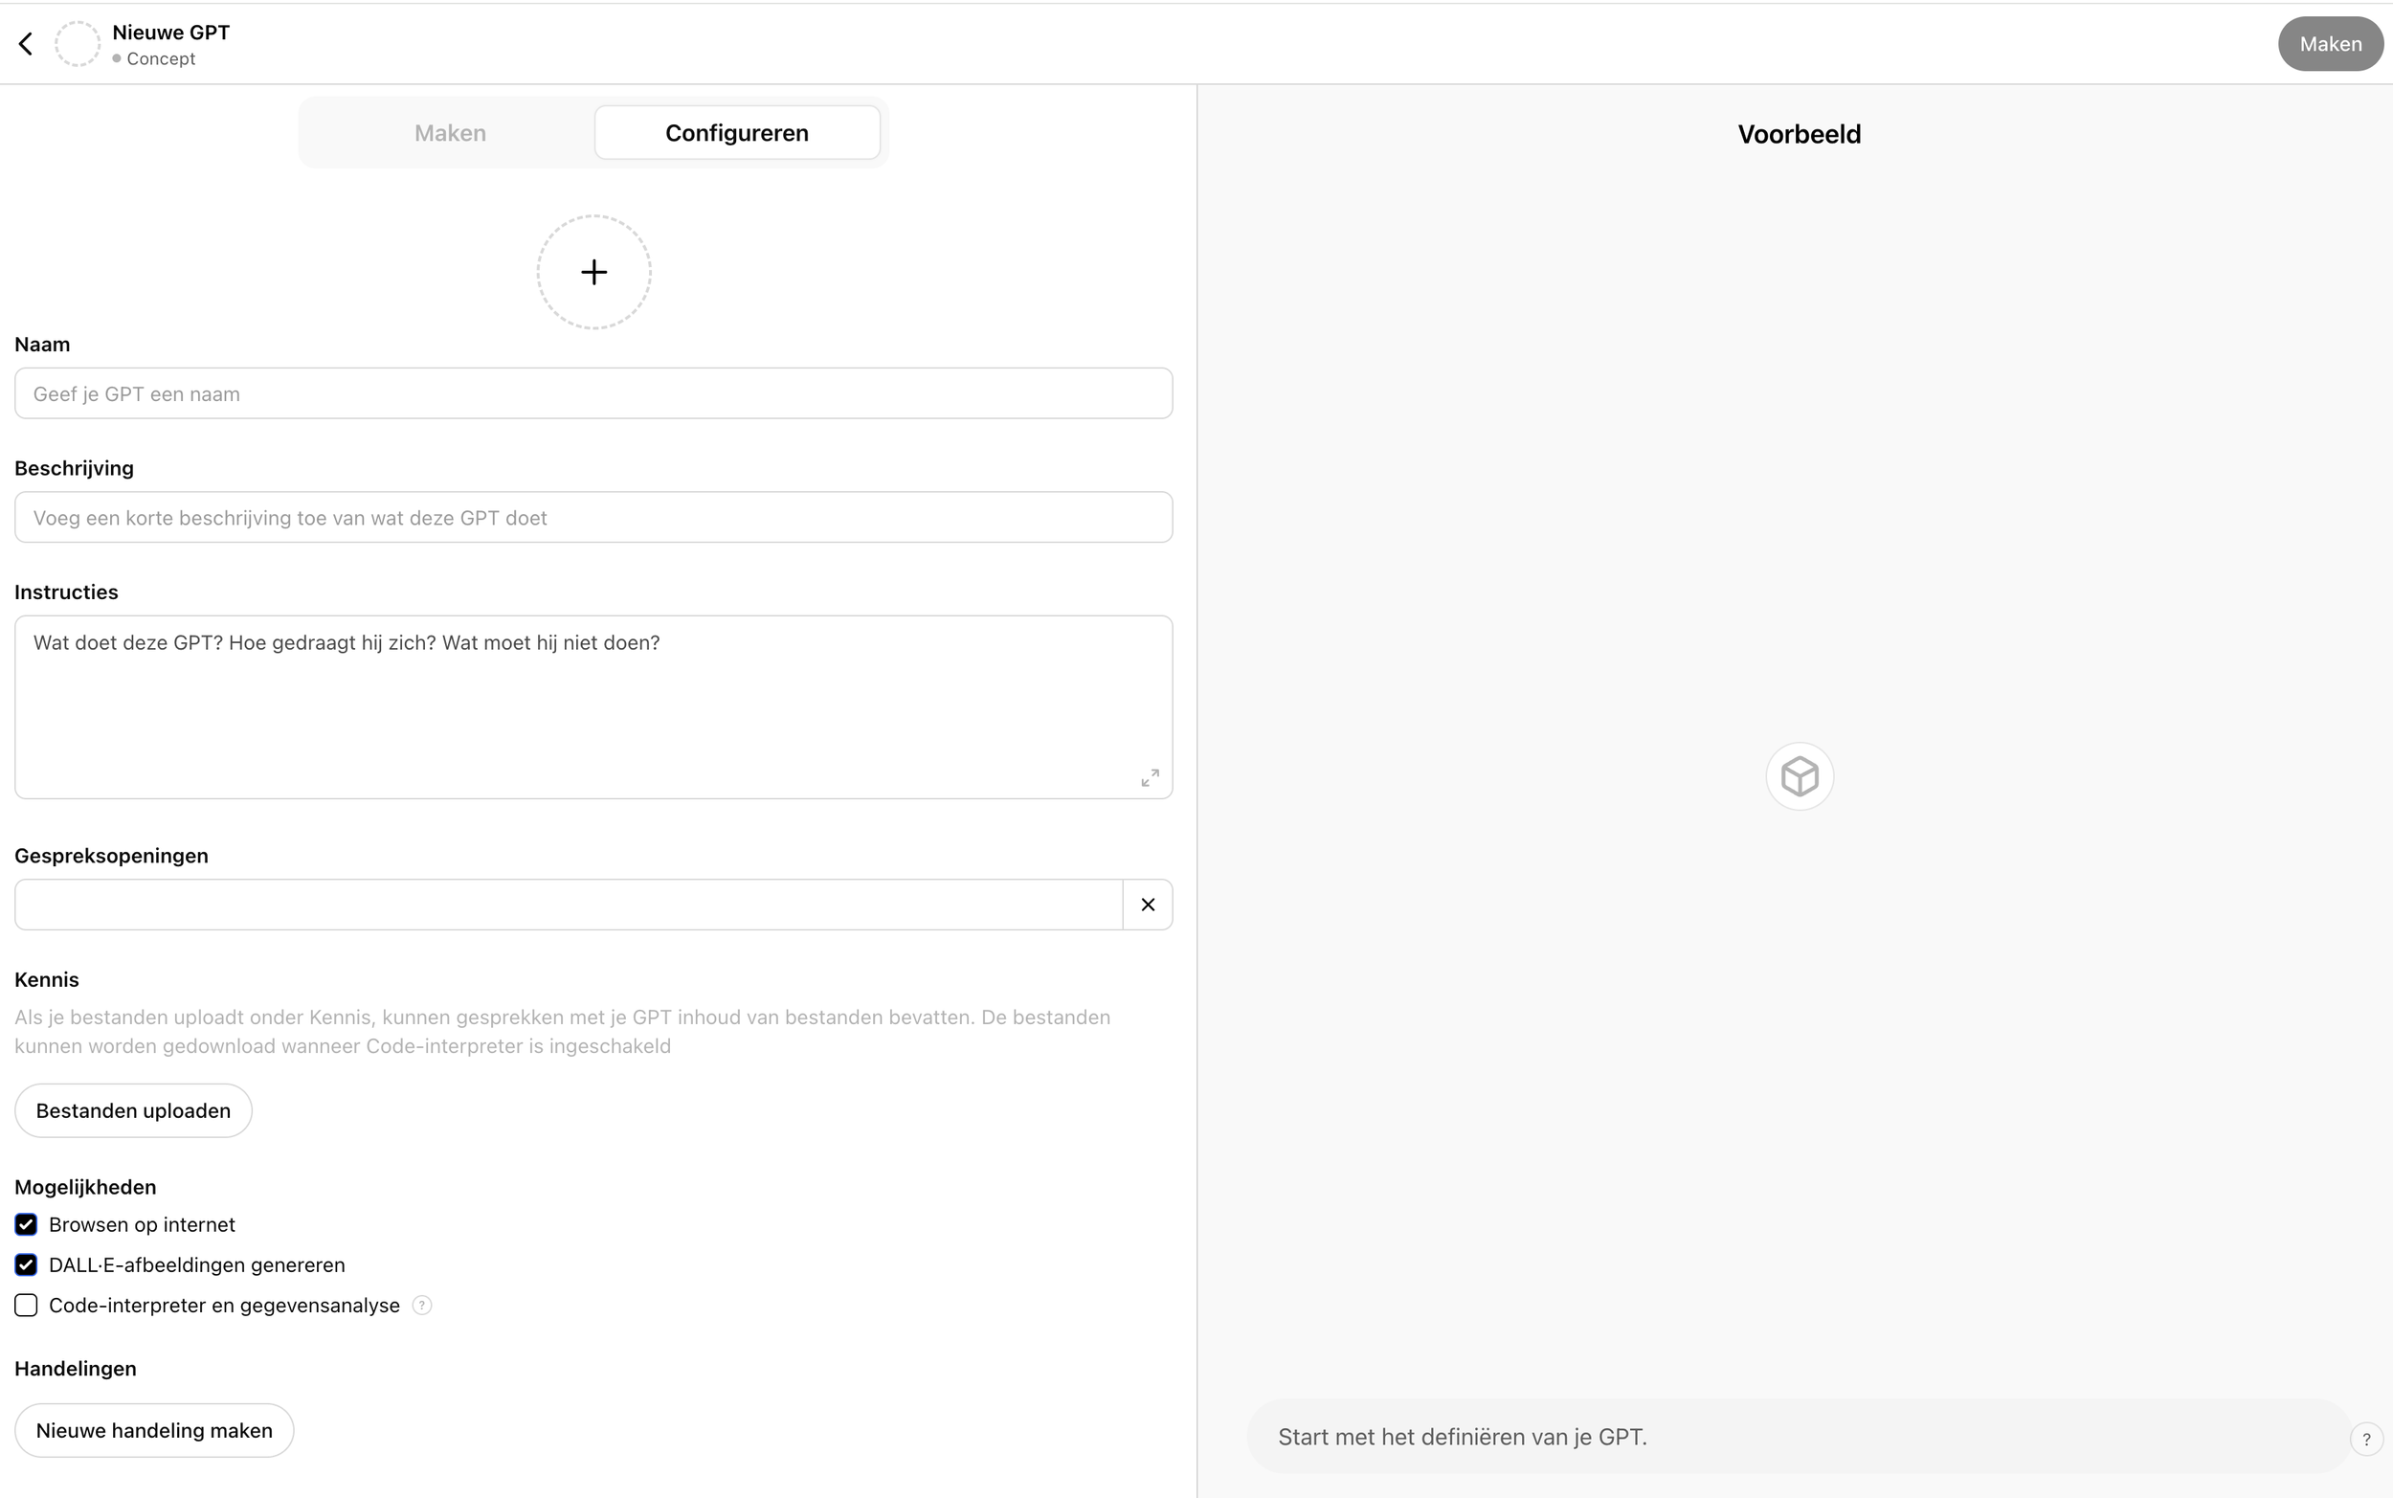Click Nieuwe handeling maken button
The height and width of the screenshot is (1498, 2393).
[x=153, y=1431]
